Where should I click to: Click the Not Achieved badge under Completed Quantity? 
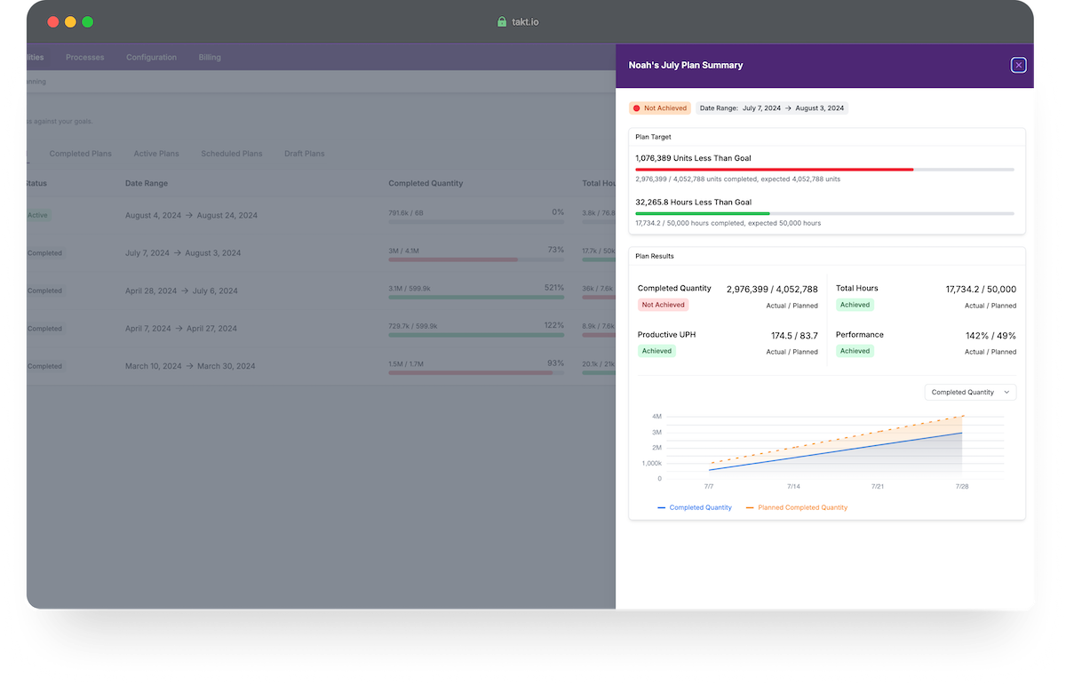coord(664,305)
